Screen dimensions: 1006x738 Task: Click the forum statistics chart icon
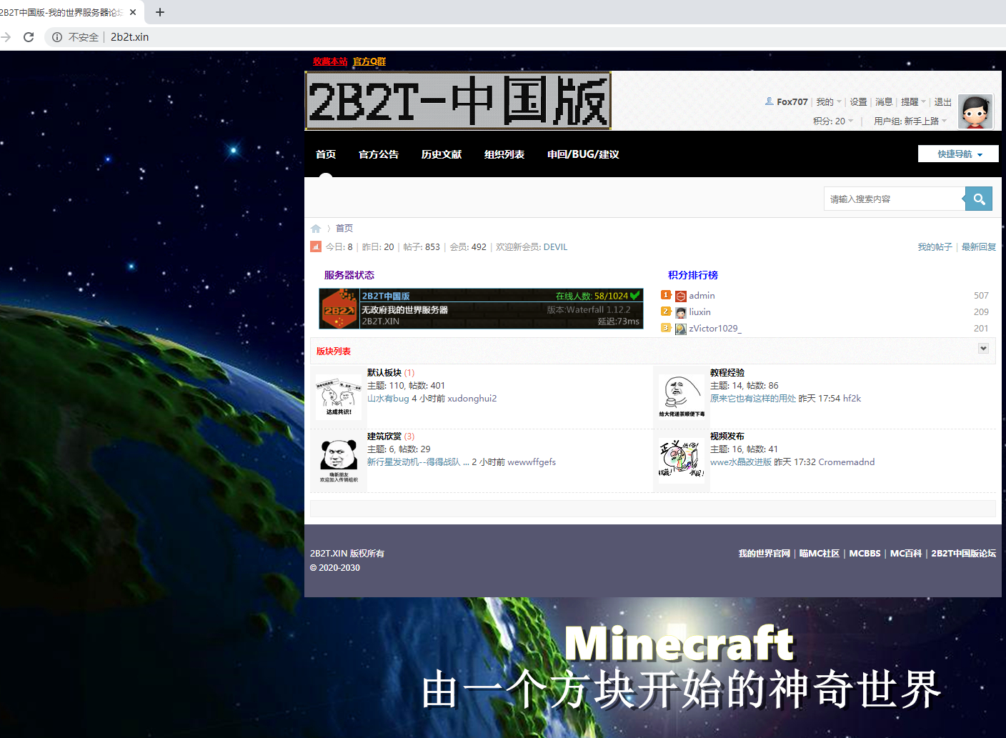tap(316, 246)
